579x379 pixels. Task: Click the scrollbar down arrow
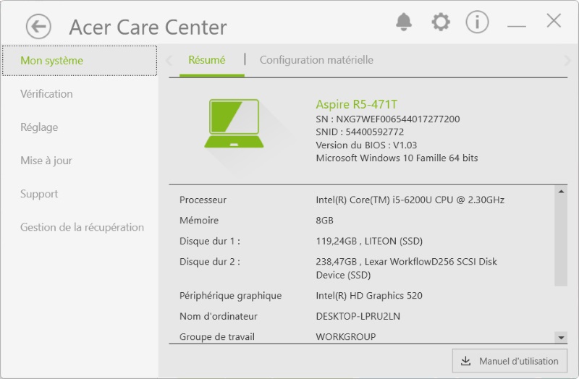point(561,337)
